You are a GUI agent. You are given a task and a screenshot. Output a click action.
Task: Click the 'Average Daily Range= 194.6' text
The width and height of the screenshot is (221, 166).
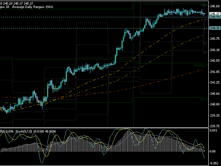[33, 7]
